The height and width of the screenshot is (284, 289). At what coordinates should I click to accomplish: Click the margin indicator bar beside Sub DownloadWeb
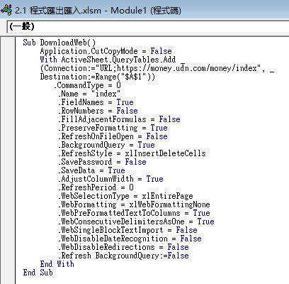[x=8, y=43]
